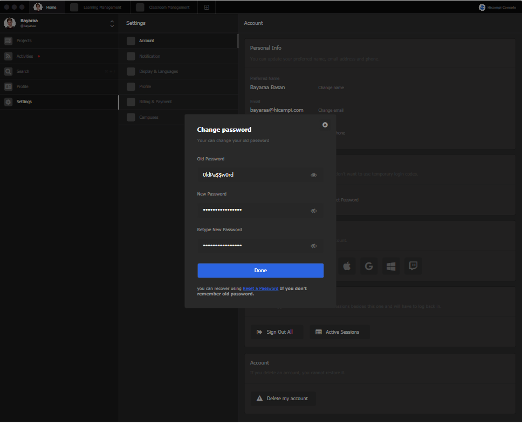Click inside the Old Password field
522x425 pixels.
point(253,174)
